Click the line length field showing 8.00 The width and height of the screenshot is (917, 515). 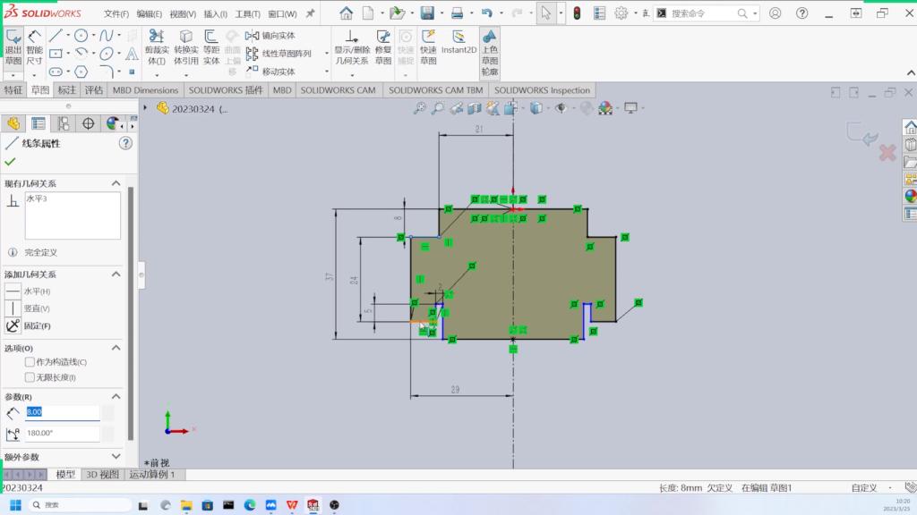62,412
